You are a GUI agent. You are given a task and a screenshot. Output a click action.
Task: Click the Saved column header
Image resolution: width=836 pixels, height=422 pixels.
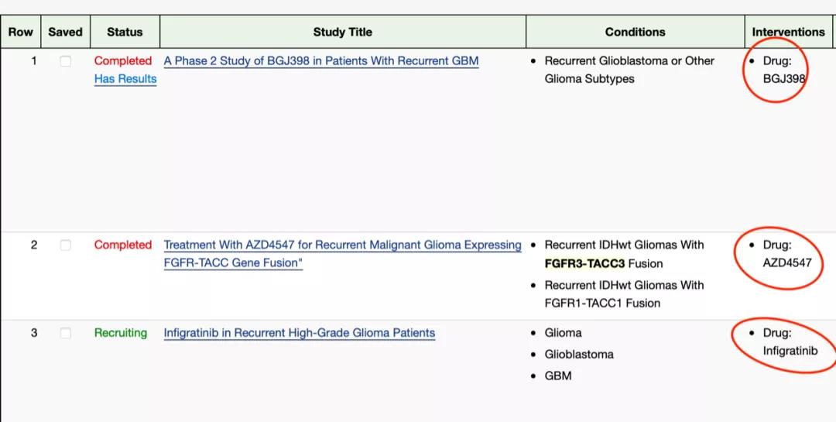click(66, 32)
